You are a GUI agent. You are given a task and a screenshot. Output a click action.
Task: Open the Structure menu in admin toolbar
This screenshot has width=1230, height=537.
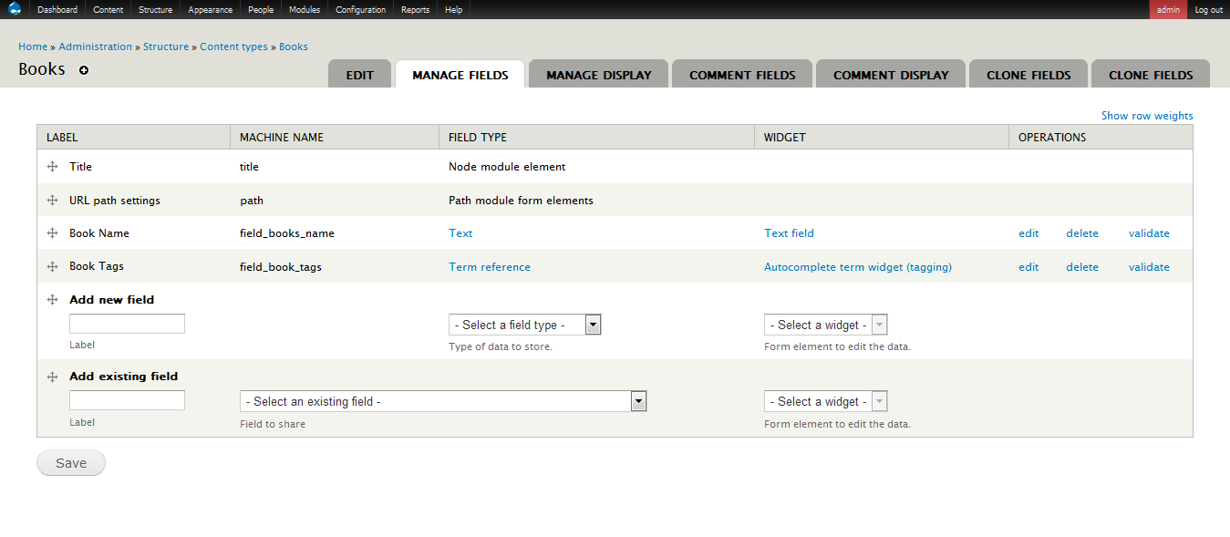[x=155, y=10]
